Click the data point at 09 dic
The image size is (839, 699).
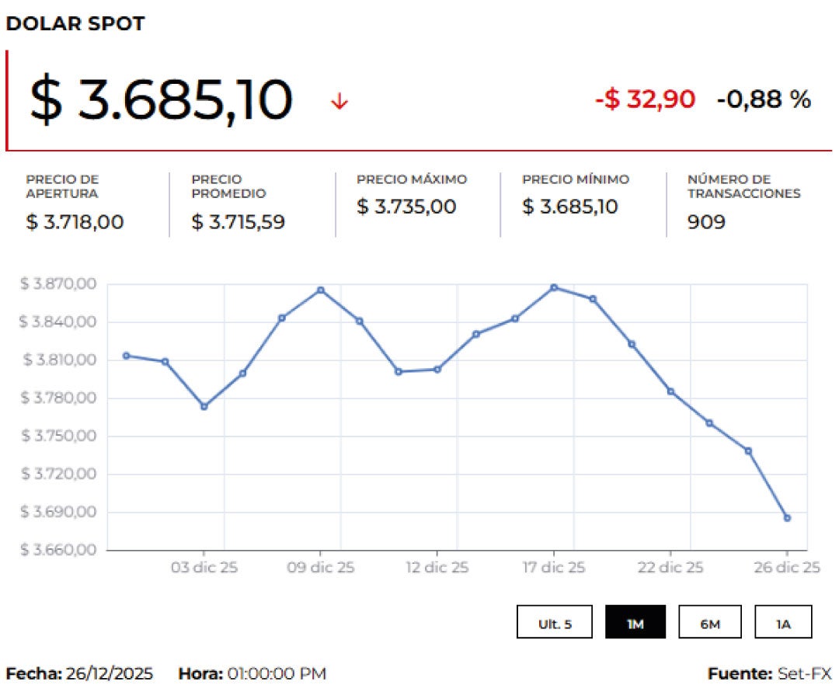point(320,290)
